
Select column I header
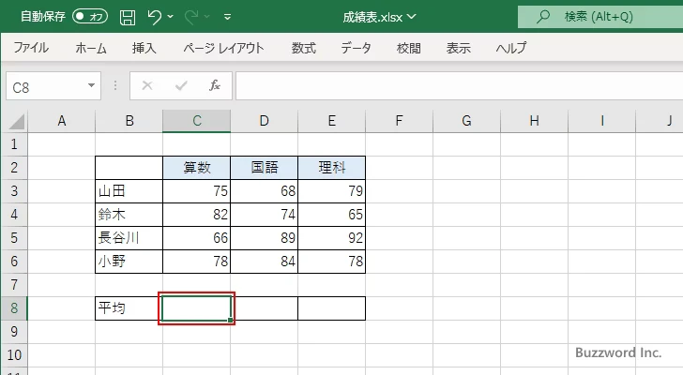[x=601, y=121]
